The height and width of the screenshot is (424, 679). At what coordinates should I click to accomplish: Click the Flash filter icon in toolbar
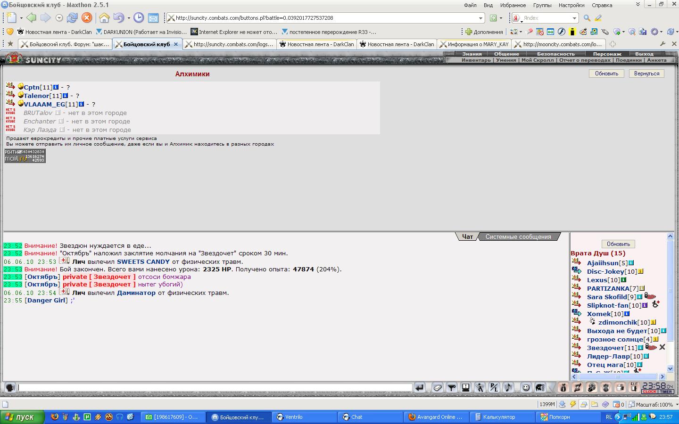pyautogui.click(x=573, y=404)
